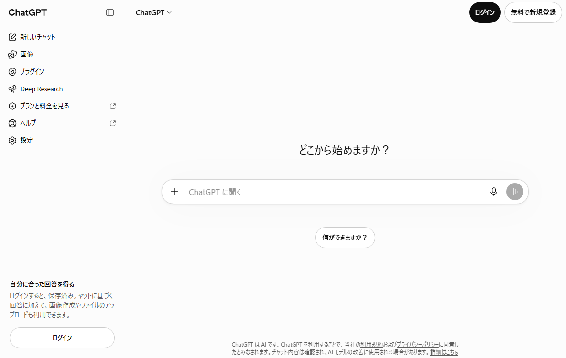
Task: Open プラグイン in the sidebar
Action: (x=62, y=71)
